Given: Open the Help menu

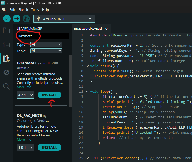Looking at the screenshot, I should 45,10.
